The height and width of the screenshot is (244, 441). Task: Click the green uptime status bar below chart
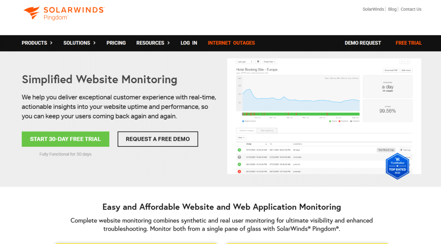[301, 114]
